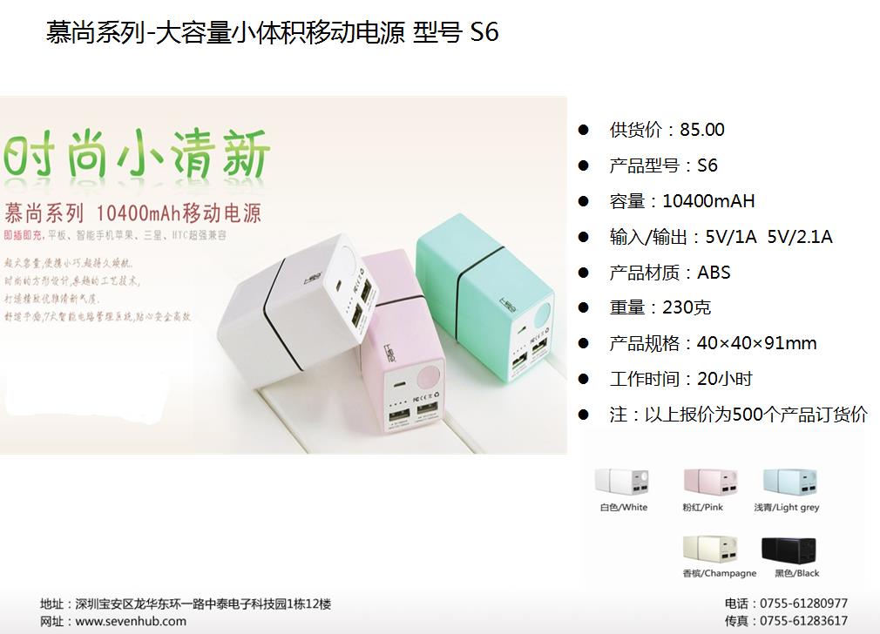Click the Shenzhen company address text
The height and width of the screenshot is (634, 880).
tap(186, 604)
